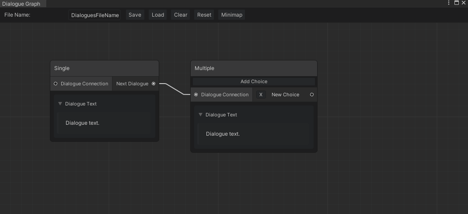468x214 pixels.
Task: Click the Multiple node's Dialogue Connection input port
Action: [x=196, y=95]
